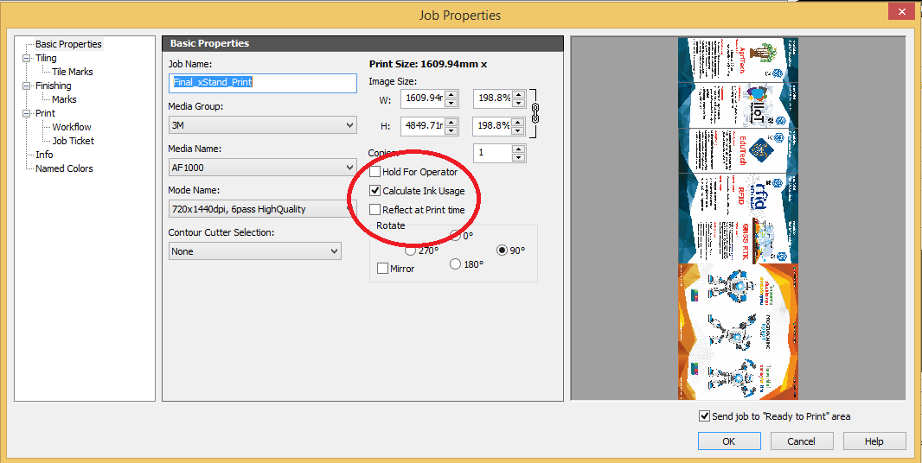Click the aspect ratio chain link icon
Screen dimensions: 922x463
(535, 111)
